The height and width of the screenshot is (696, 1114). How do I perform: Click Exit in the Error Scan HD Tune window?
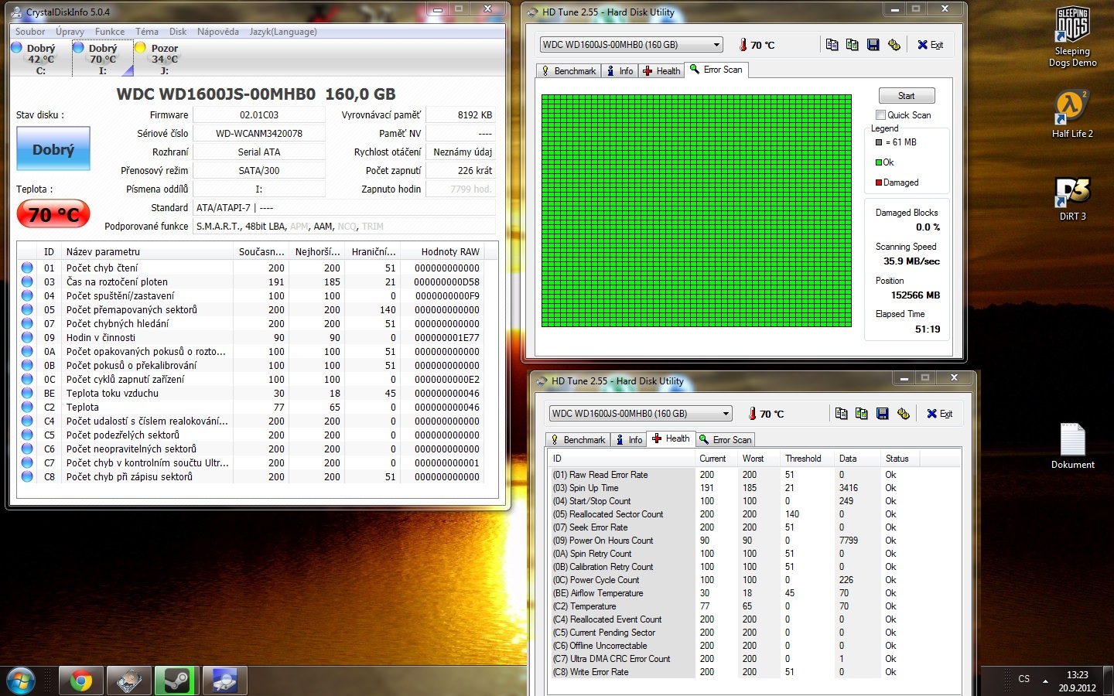point(931,45)
